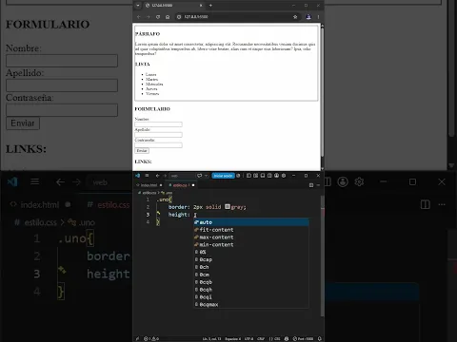
Task: Select the 0cap suggestion
Action: tap(251, 259)
